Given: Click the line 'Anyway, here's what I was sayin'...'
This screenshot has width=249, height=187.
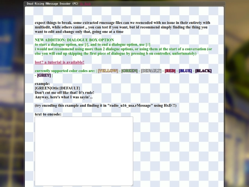Looking at the screenshot, I should (64, 97).
